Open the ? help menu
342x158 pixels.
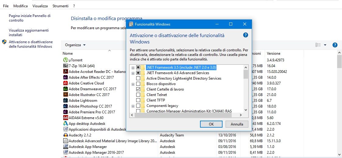[x=74, y=6]
